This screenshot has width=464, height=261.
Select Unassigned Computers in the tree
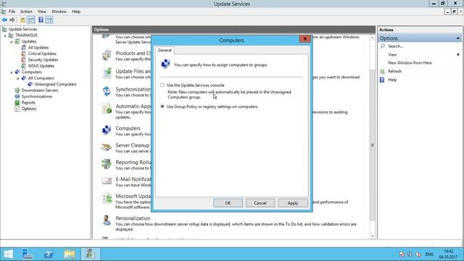(55, 84)
